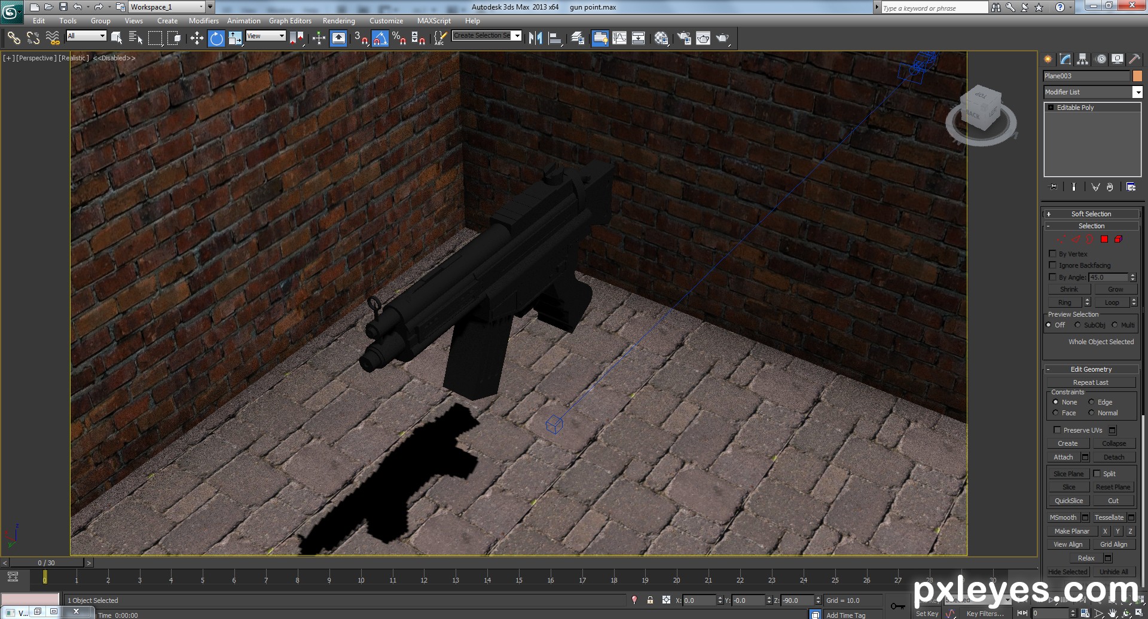Open the Curve Editor
This screenshot has width=1148, height=619.
point(619,38)
